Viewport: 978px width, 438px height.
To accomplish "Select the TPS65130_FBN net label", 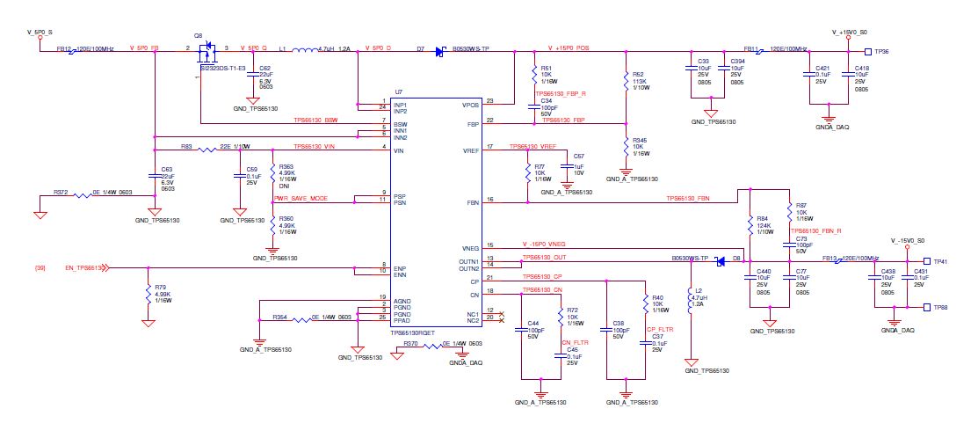I will 688,199.
